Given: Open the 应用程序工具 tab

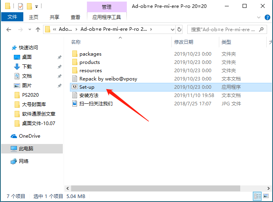Looking at the screenshot, I should pos(107,17).
